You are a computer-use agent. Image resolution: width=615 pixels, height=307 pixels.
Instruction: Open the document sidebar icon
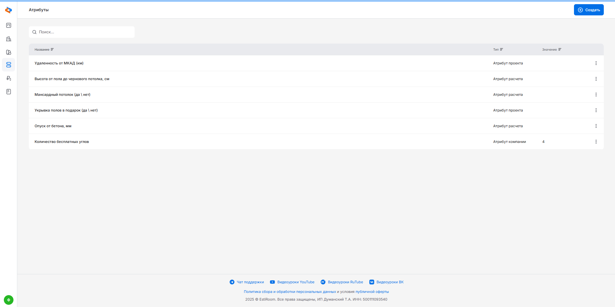(x=9, y=92)
